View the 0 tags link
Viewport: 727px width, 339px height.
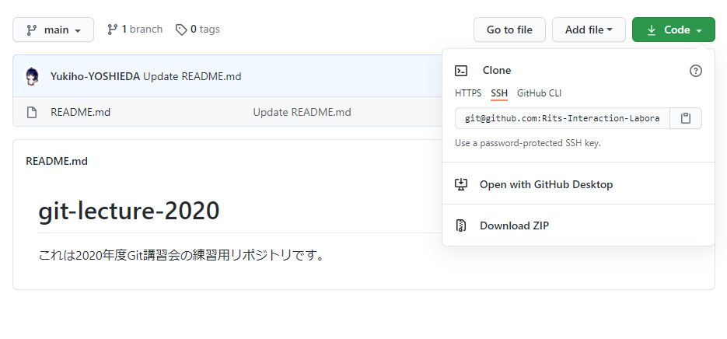tap(197, 30)
